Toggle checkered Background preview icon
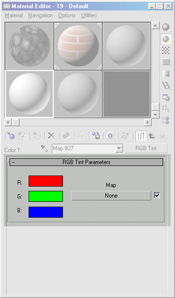 tap(165, 50)
